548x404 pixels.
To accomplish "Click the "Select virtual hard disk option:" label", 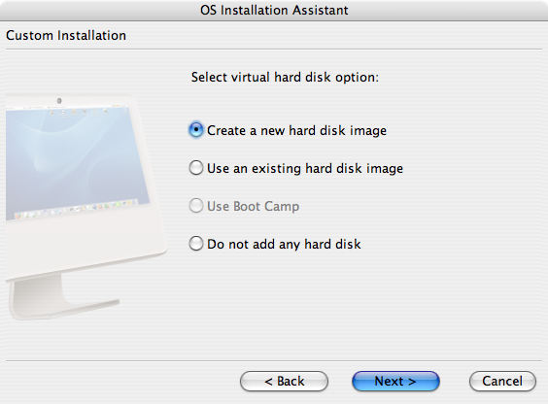I will [x=285, y=77].
